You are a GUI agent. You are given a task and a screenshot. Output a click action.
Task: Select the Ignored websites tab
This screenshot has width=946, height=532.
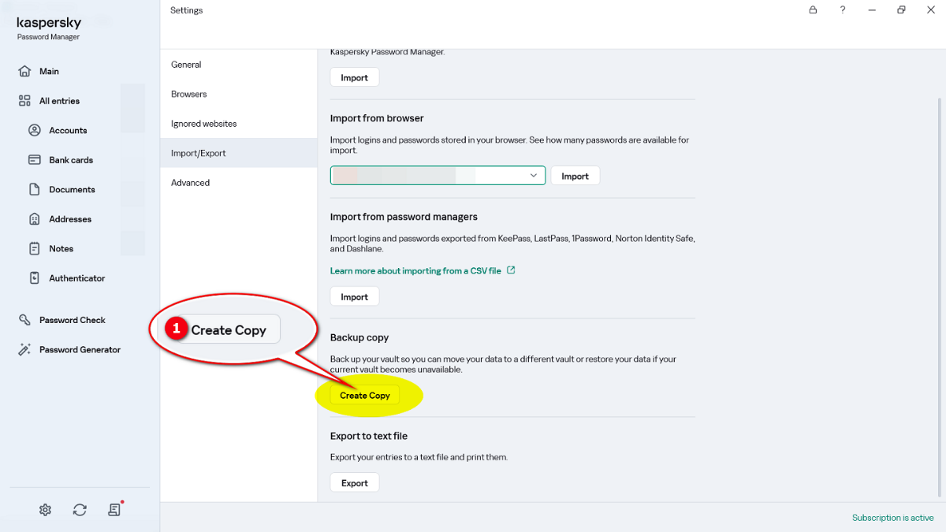coord(203,124)
